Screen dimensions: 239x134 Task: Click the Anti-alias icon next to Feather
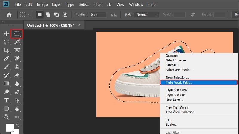(114, 15)
